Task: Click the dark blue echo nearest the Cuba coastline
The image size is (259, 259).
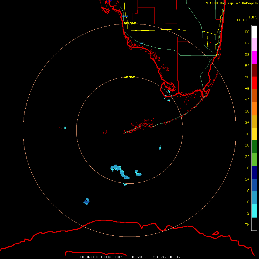Action: coord(87,201)
